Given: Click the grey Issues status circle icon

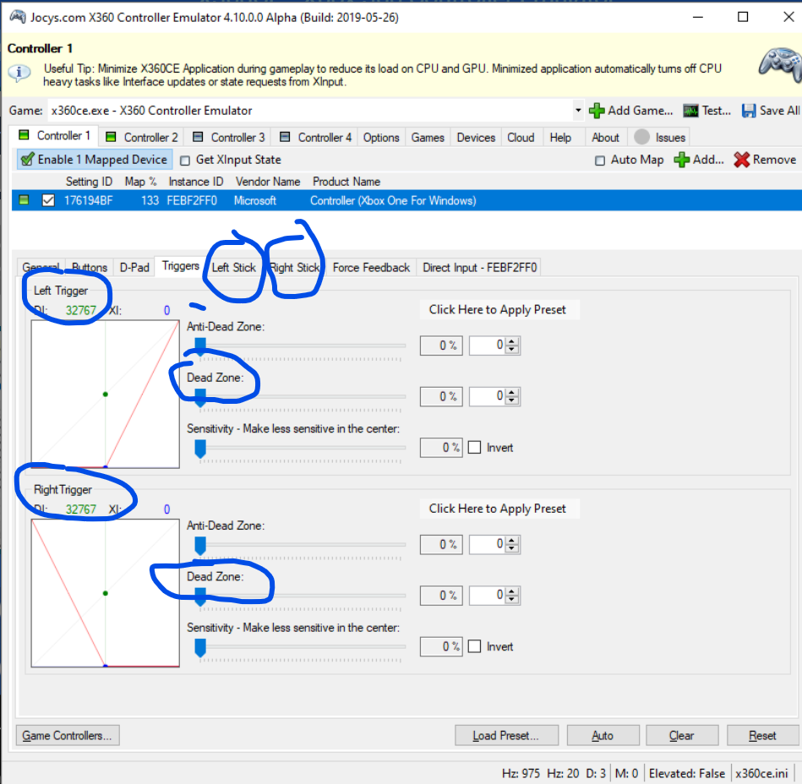Looking at the screenshot, I should 641,137.
